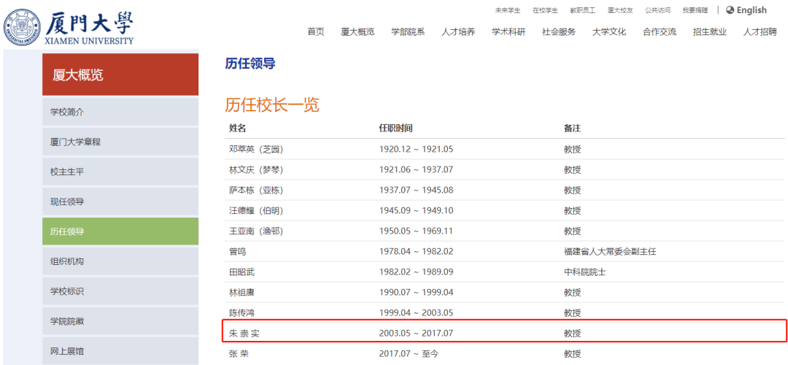The image size is (788, 365).
Task: Open the 合作交流 navigation item
Action: pos(660,32)
